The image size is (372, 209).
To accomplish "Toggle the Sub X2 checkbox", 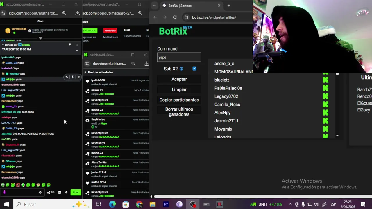I will [194, 69].
